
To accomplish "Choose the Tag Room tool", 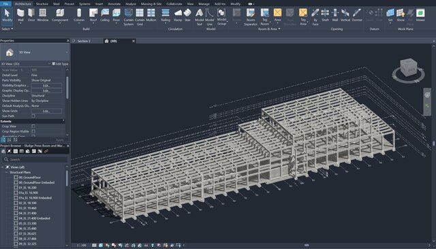I will [265, 16].
